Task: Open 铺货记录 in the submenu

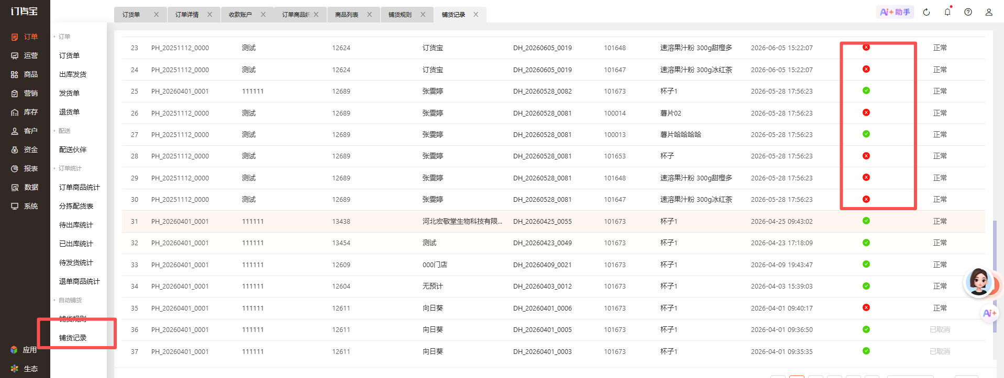Action: click(73, 338)
